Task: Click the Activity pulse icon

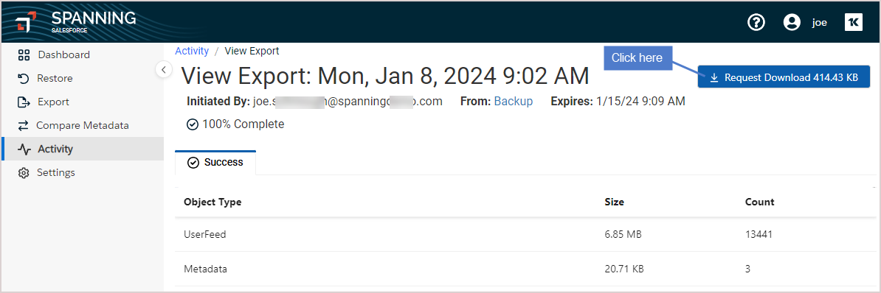Action: pyautogui.click(x=24, y=149)
